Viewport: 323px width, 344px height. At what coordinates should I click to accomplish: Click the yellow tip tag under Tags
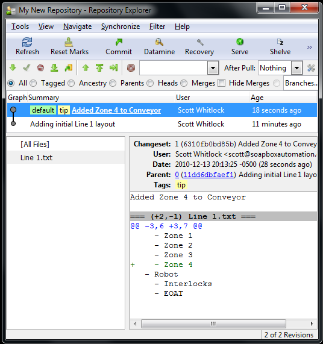[181, 185]
